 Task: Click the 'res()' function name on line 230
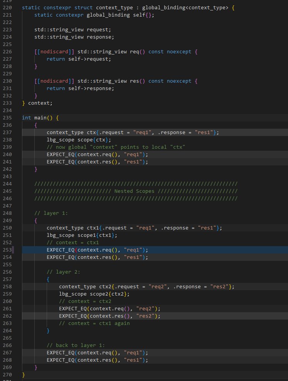coord(138,81)
